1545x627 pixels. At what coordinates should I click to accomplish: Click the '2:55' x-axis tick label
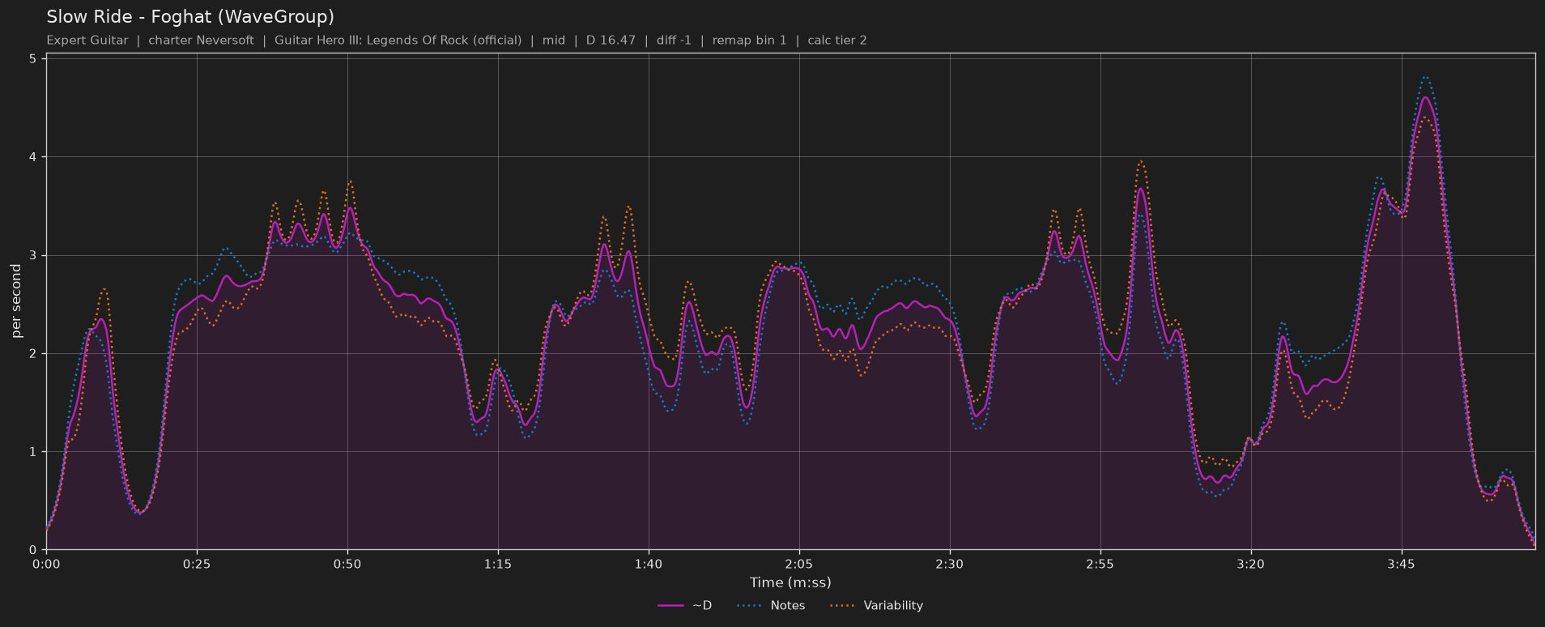click(x=1100, y=564)
